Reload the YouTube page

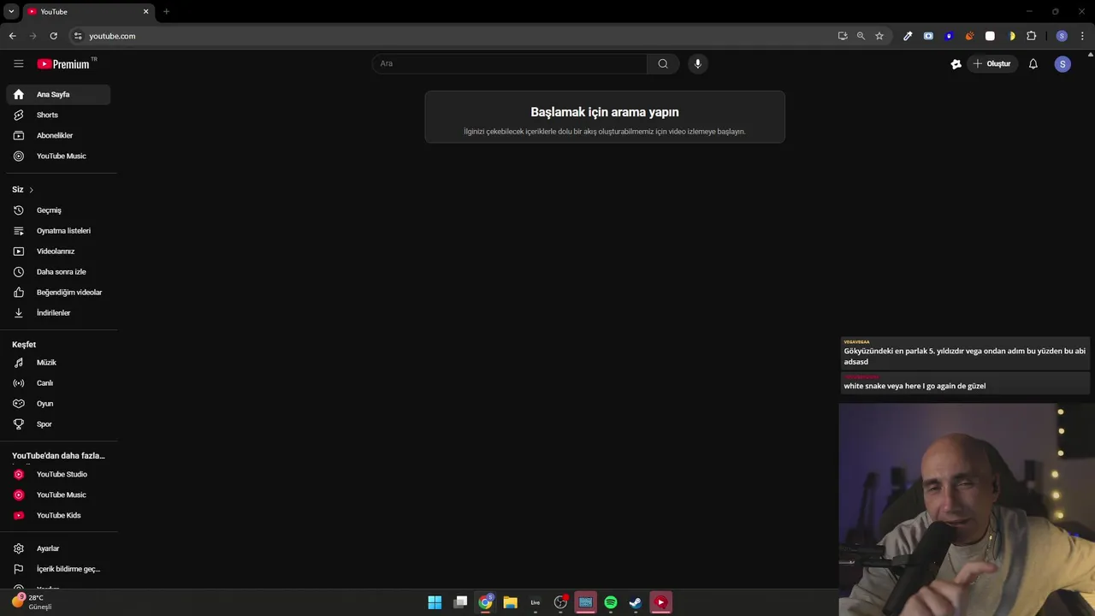pyautogui.click(x=53, y=36)
